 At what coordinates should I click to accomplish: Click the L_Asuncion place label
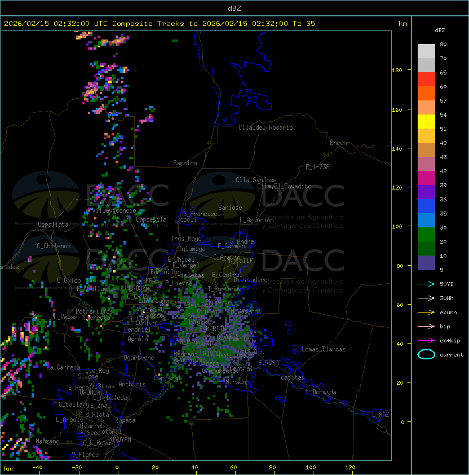[256, 220]
